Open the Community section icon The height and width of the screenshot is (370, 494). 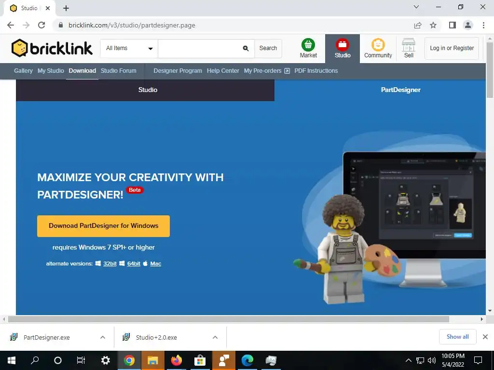coord(378,48)
